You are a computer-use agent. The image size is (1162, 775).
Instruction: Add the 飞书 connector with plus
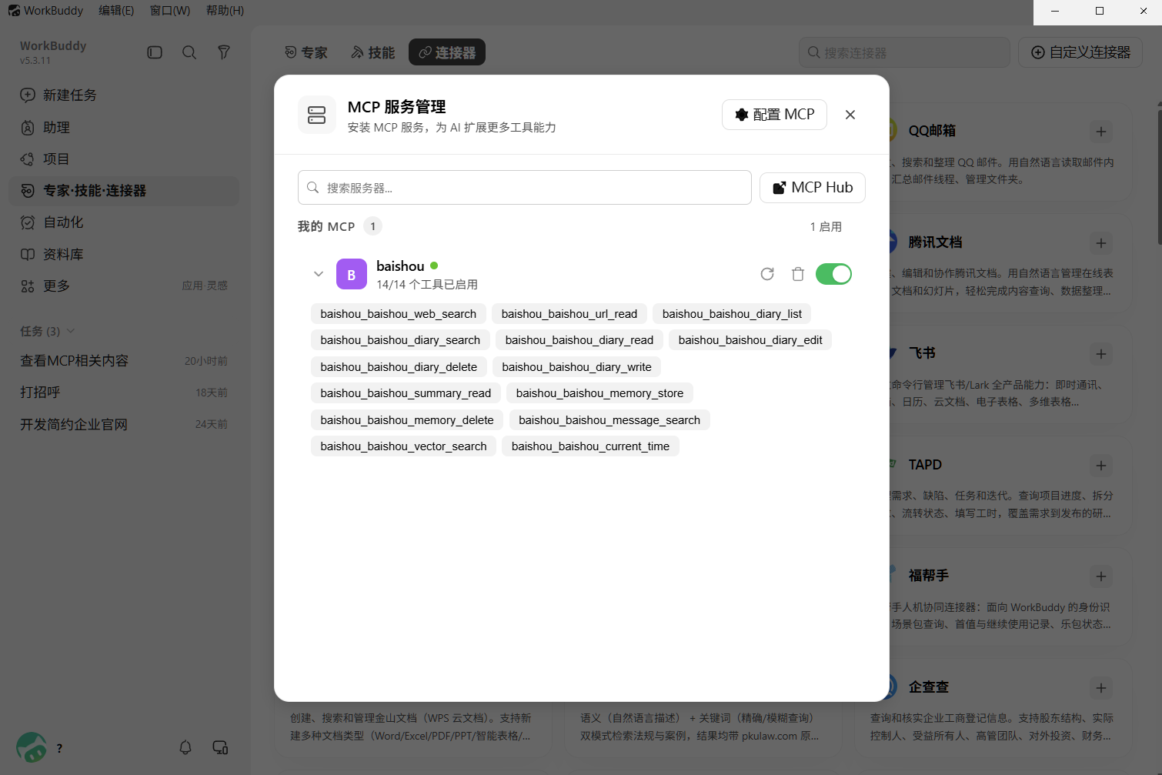point(1101,354)
